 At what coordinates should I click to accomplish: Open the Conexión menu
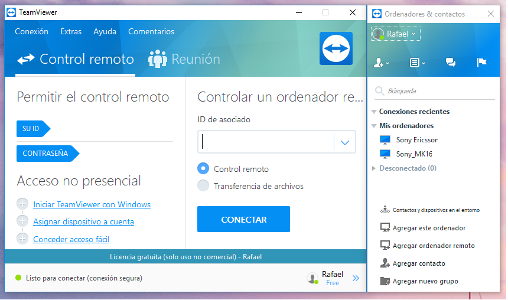(31, 31)
